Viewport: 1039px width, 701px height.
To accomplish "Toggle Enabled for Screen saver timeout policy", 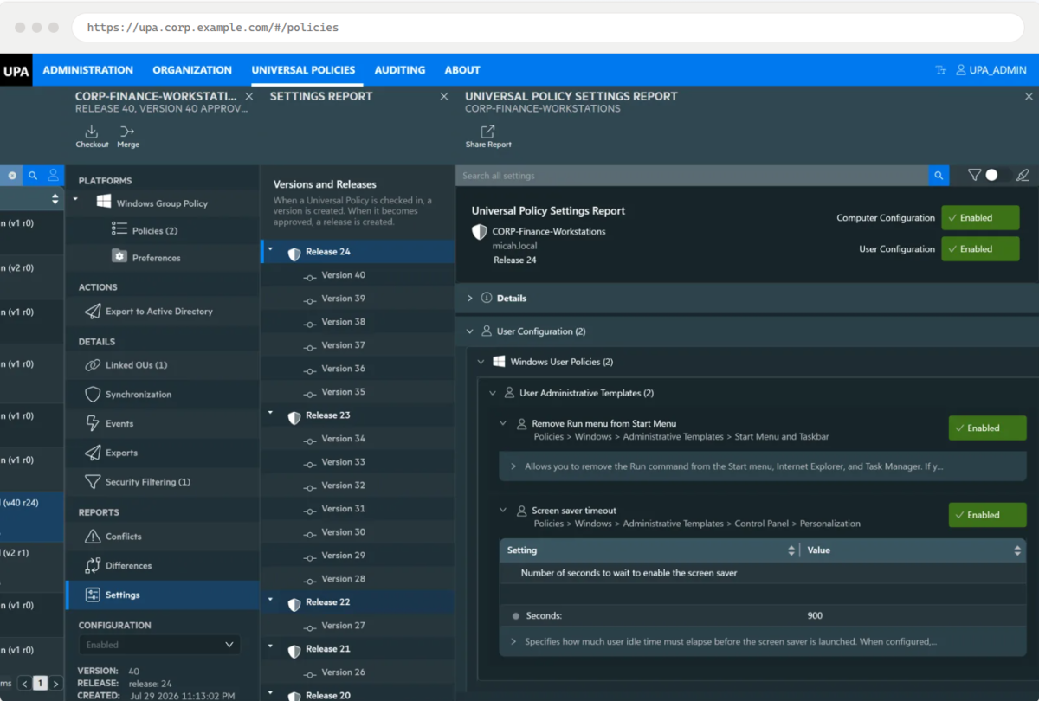I will 987,515.
